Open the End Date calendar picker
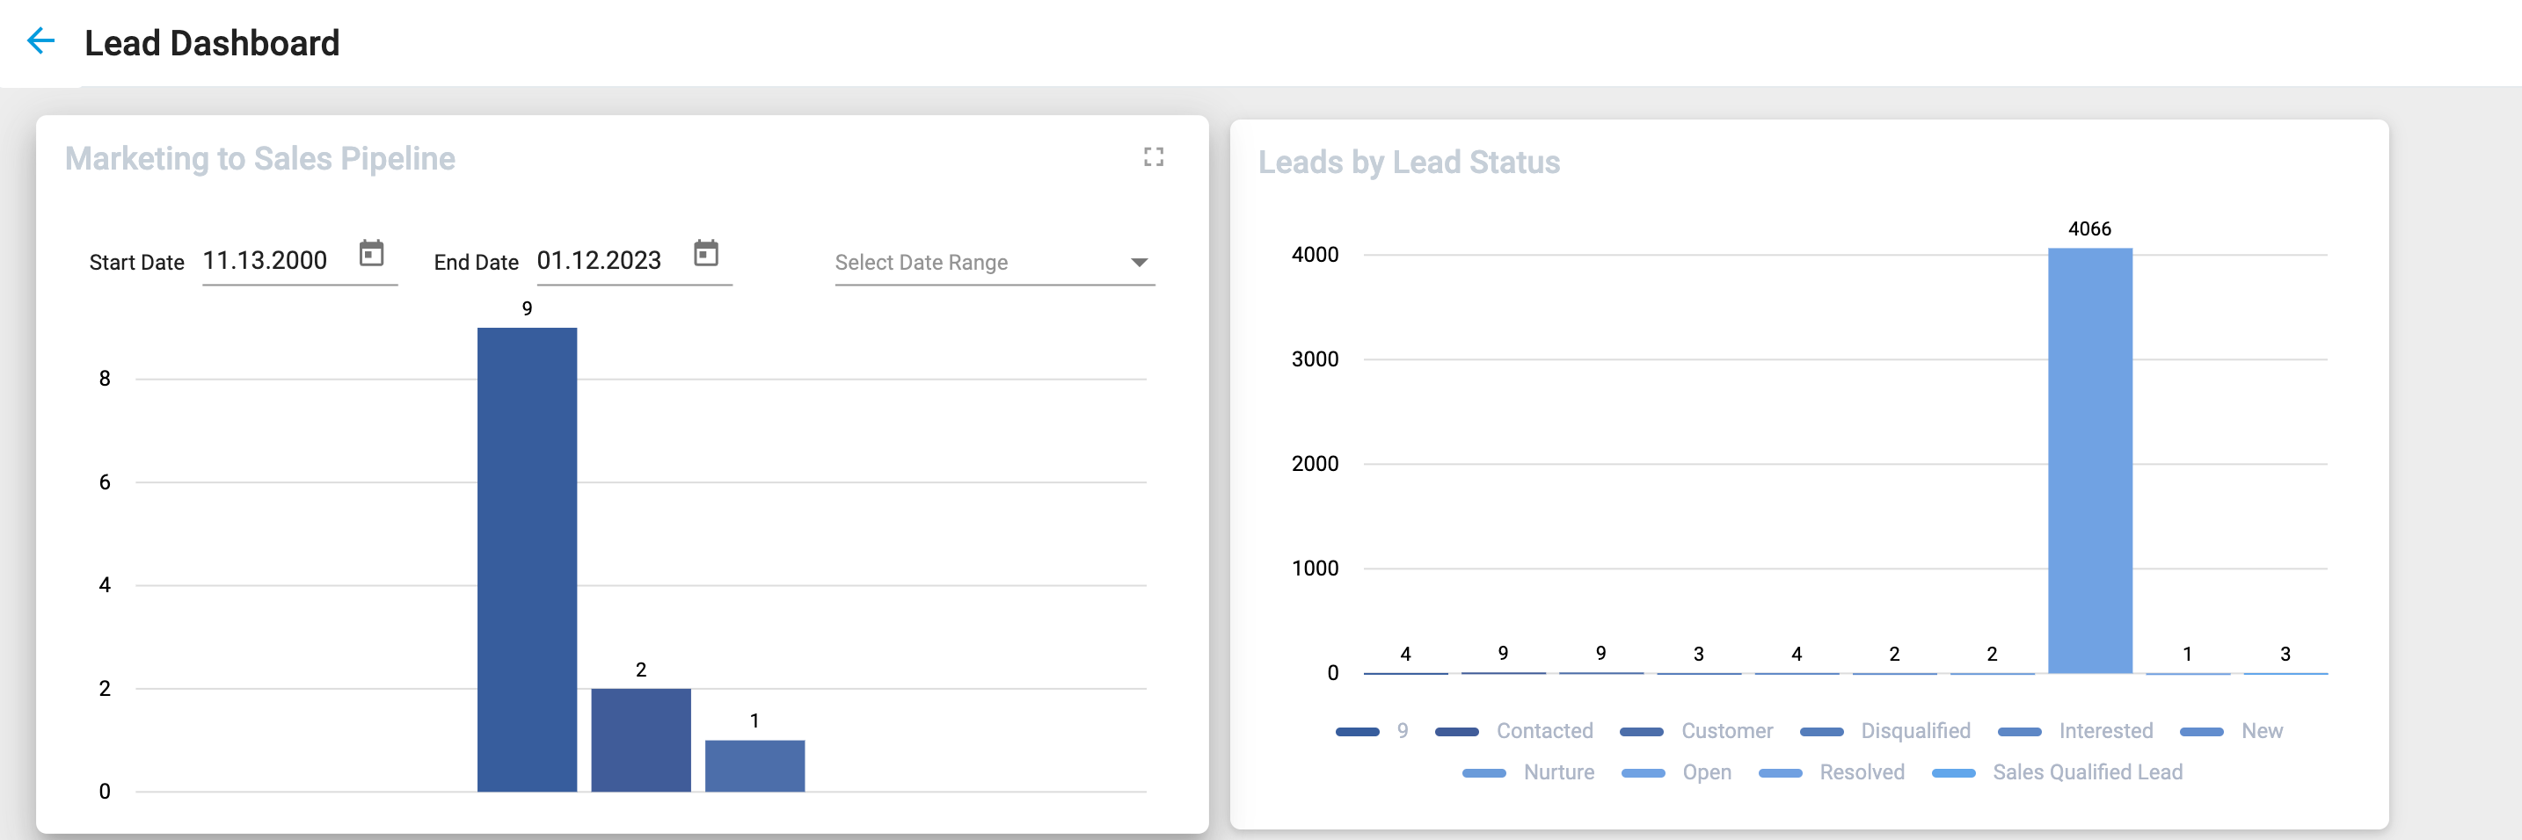Image resolution: width=2522 pixels, height=840 pixels. point(707,253)
